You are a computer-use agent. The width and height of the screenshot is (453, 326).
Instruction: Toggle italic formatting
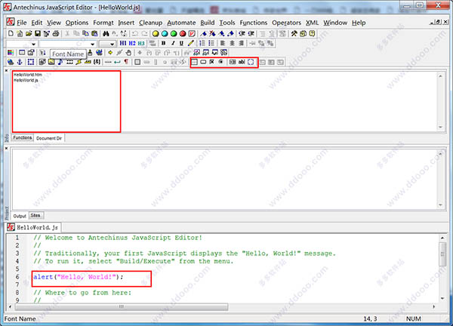[x=172, y=43]
